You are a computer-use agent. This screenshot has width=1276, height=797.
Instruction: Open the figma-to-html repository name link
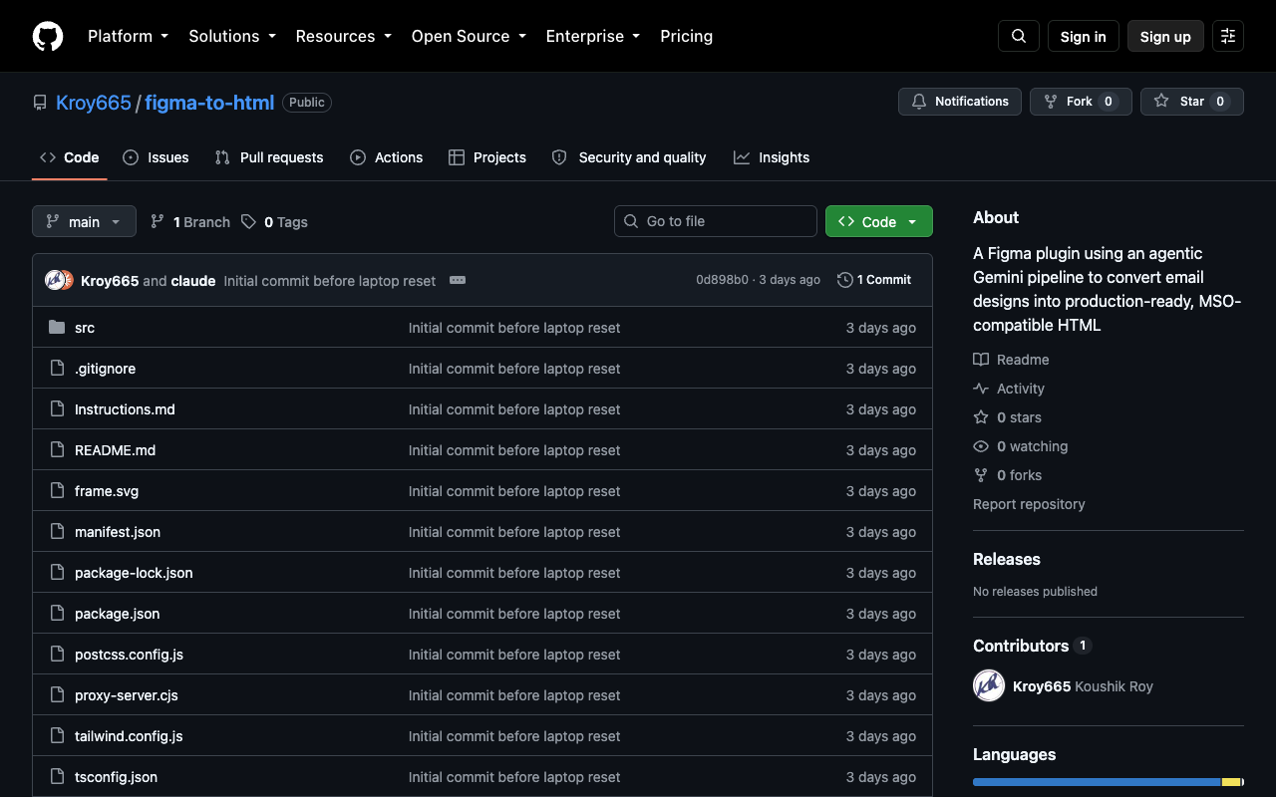pos(209,103)
